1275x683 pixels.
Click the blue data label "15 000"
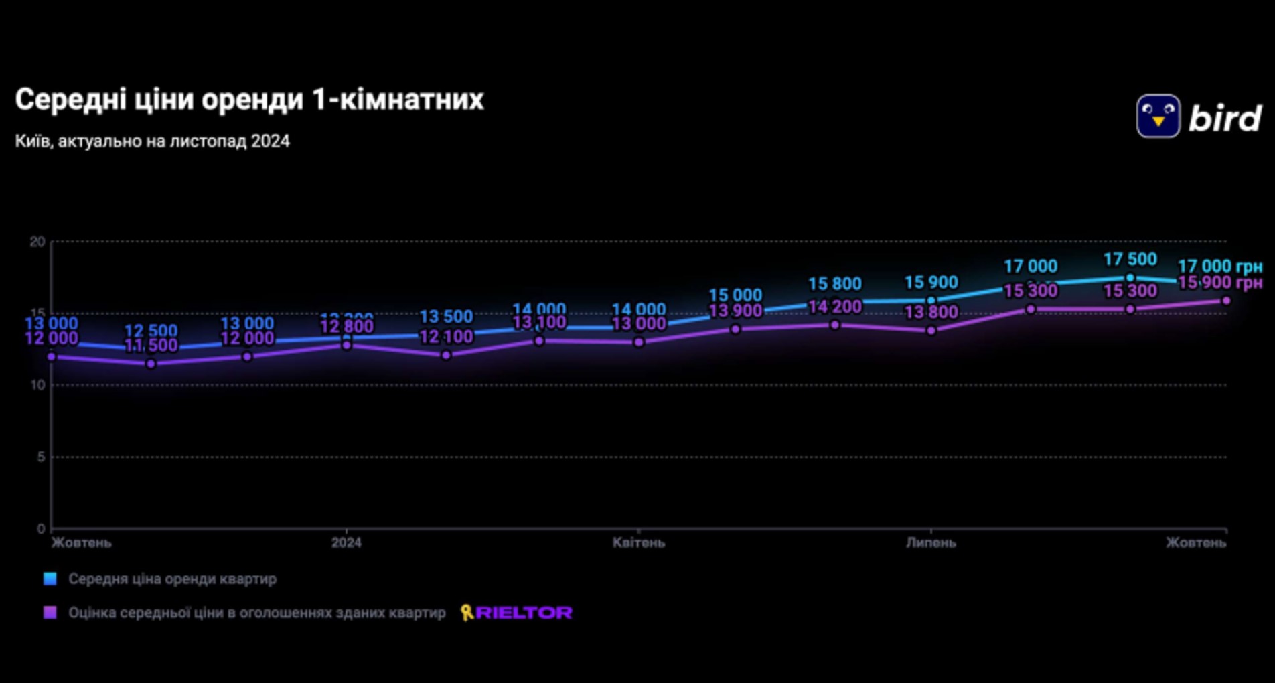(x=735, y=295)
